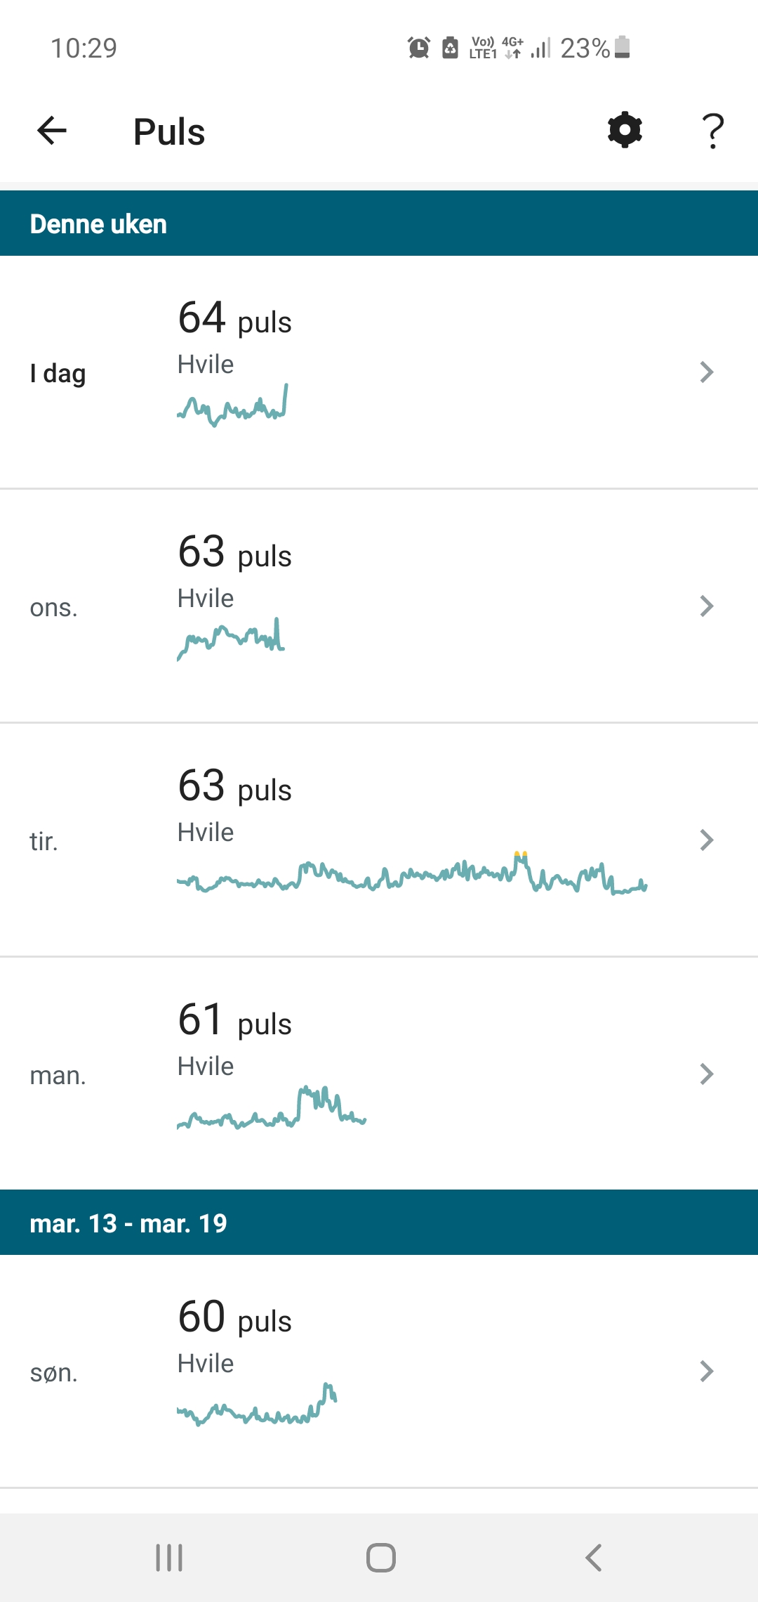Tap the back arrow icon

[52, 131]
